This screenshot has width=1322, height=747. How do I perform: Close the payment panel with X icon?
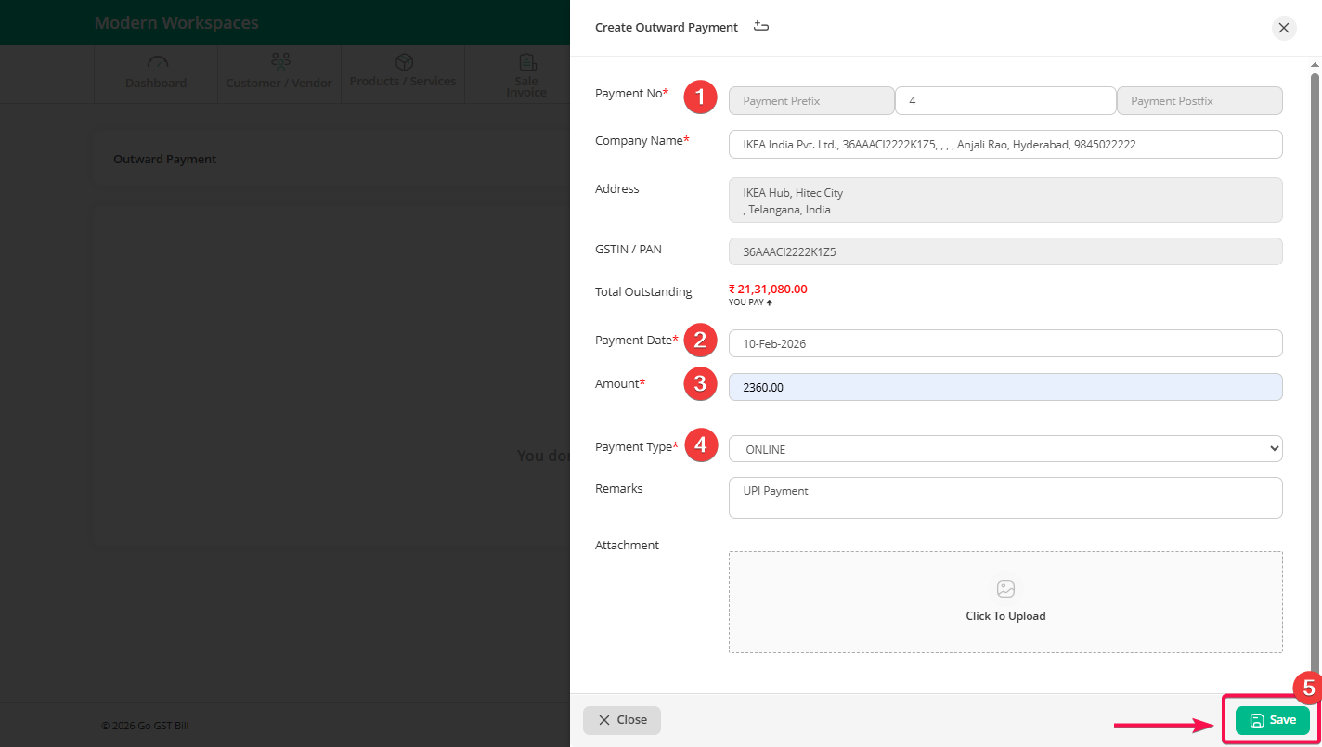[x=1283, y=28]
